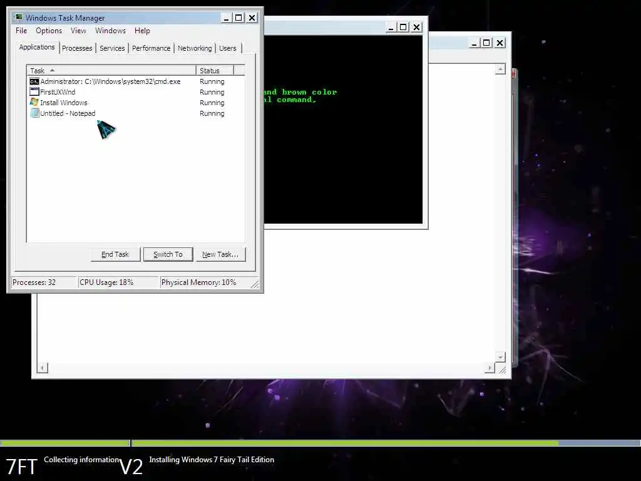Click the Collecting information progress segment

coord(65,443)
